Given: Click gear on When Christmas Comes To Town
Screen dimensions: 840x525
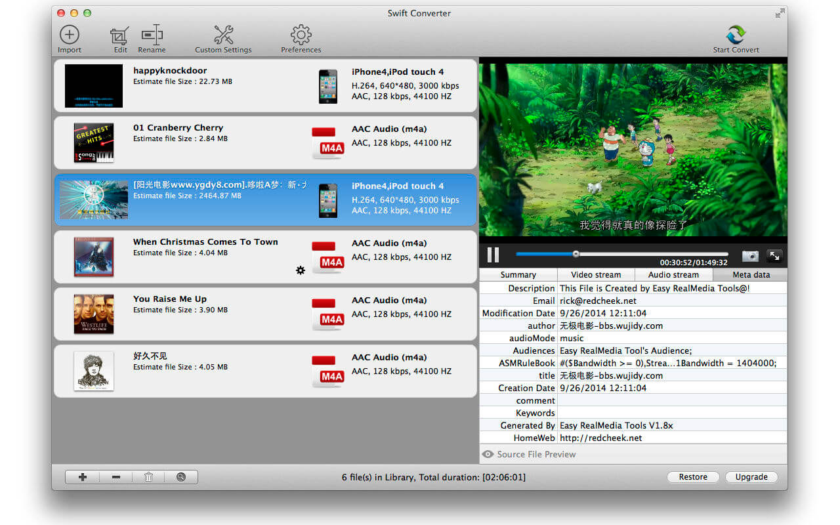Looking at the screenshot, I should (301, 270).
